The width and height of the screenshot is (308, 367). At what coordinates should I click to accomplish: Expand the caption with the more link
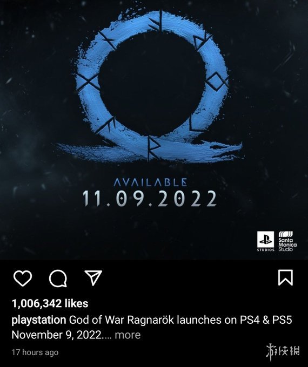pos(128,335)
